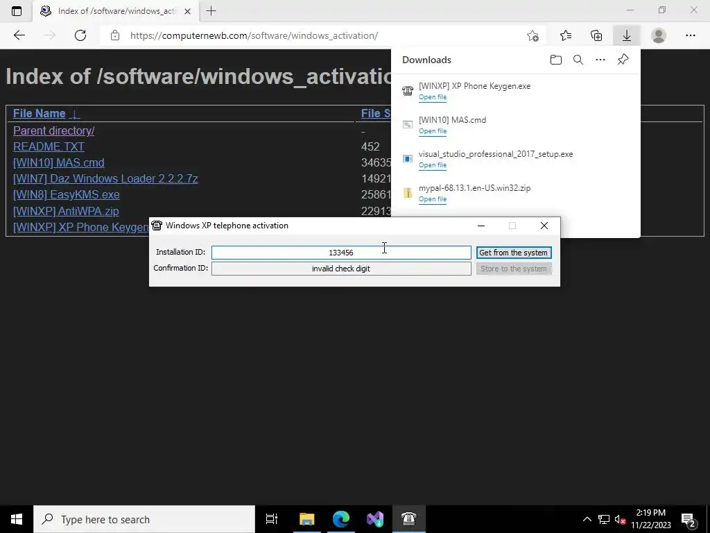Open the clock and date flyout
The image size is (710, 533).
[x=650, y=519]
